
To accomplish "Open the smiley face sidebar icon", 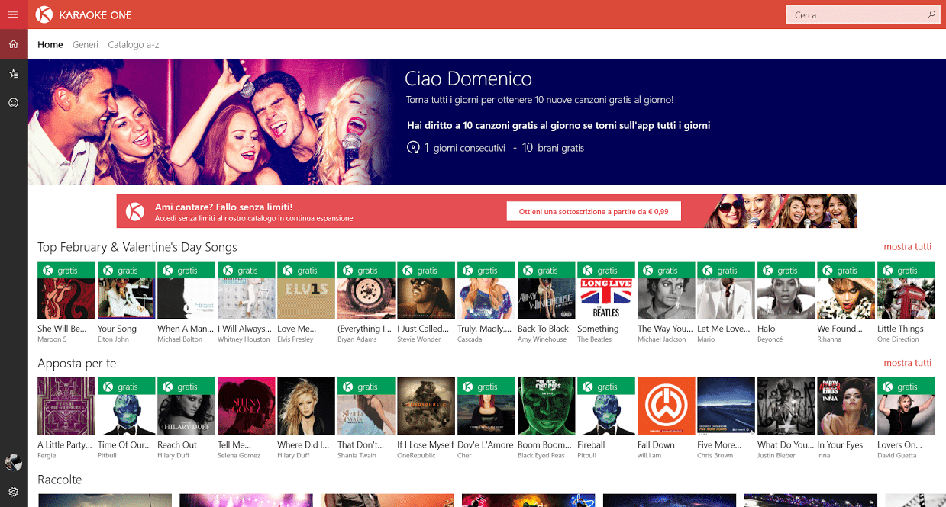I will click(13, 102).
